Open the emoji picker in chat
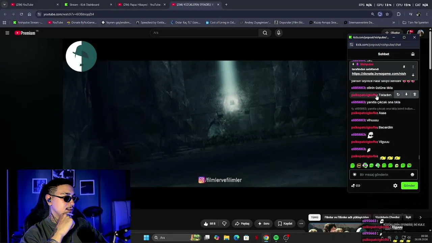The image size is (432, 243). pos(412,174)
